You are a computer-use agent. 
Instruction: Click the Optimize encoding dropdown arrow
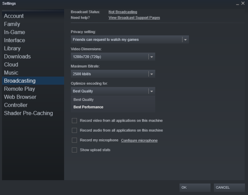click(x=152, y=91)
